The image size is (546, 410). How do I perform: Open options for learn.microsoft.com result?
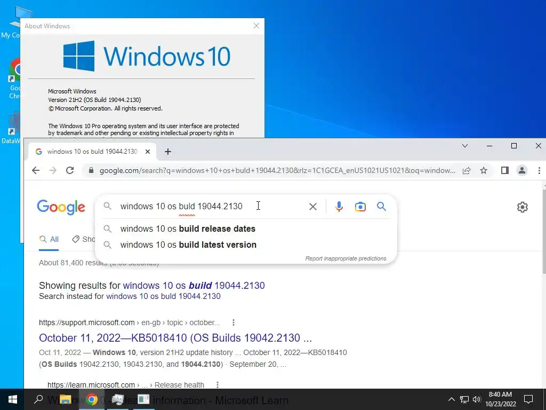click(218, 385)
